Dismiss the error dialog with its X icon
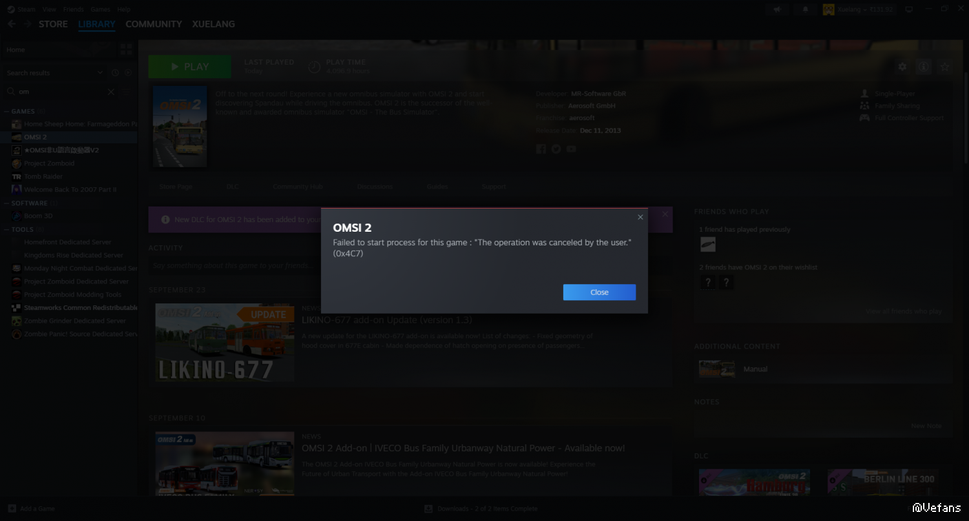 [640, 217]
